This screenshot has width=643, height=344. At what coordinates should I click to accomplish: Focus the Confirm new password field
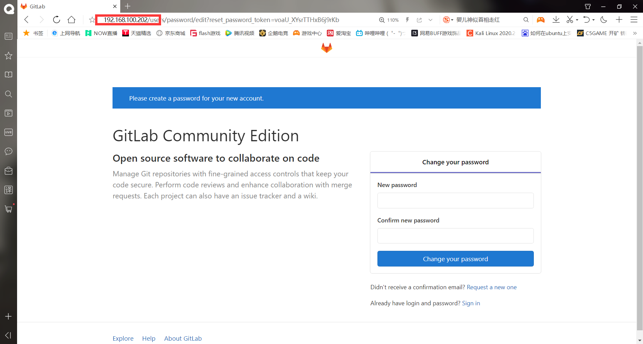point(455,236)
